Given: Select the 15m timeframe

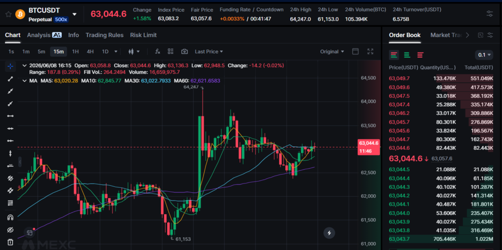Looking at the screenshot, I should tap(58, 51).
